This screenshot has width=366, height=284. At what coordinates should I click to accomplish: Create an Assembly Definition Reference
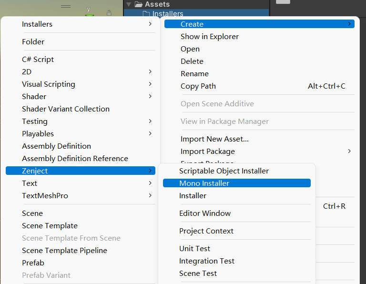[x=80, y=158]
